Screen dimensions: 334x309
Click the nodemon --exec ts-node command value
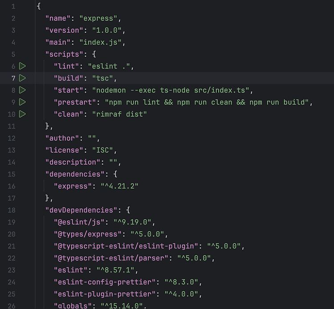tap(171, 90)
